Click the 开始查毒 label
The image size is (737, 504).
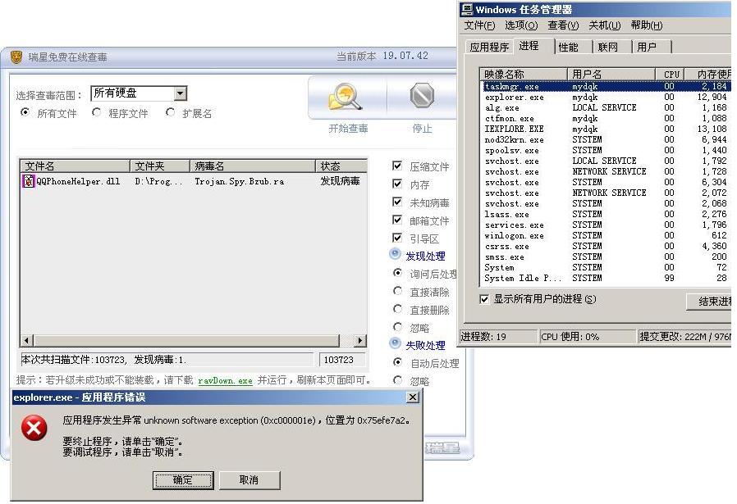point(348,128)
